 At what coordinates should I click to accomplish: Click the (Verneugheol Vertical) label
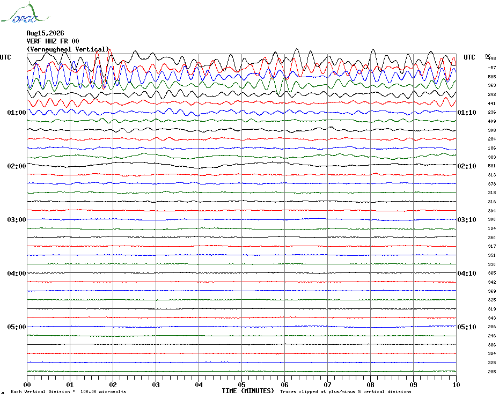[68, 49]
